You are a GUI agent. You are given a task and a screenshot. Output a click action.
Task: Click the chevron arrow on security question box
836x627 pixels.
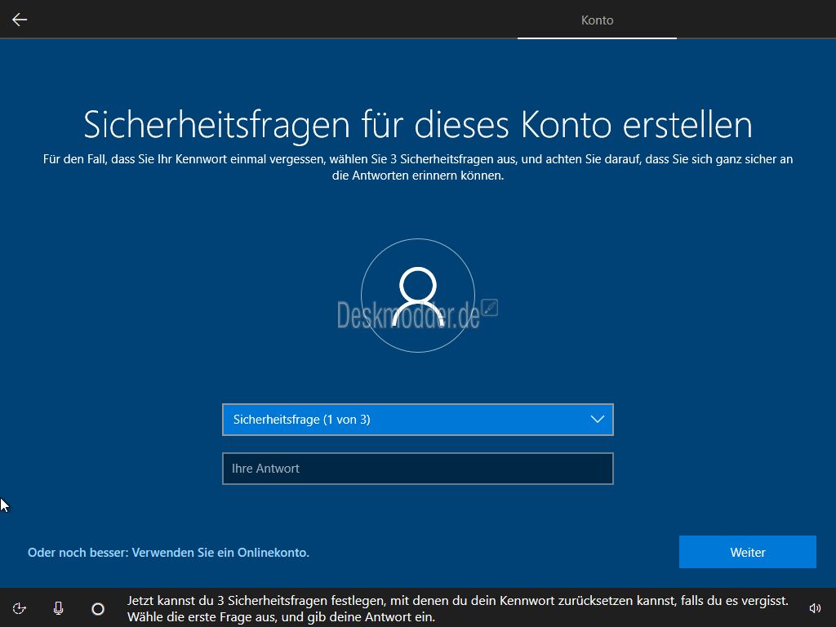[597, 420]
